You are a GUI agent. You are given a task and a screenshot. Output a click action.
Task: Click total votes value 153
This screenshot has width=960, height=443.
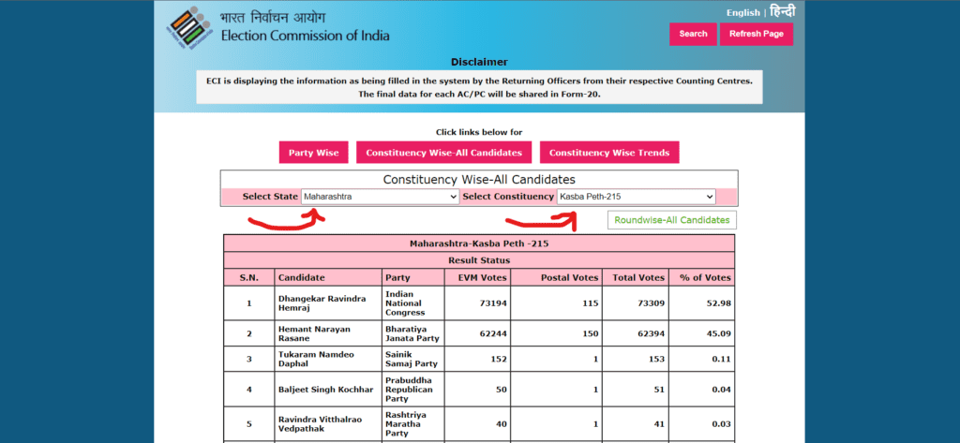[656, 359]
